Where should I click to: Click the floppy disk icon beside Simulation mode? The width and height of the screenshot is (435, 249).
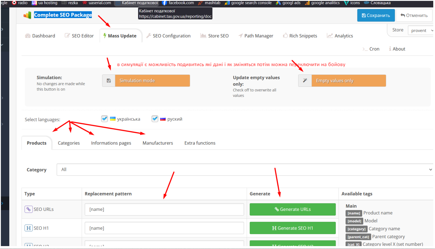coord(109,81)
